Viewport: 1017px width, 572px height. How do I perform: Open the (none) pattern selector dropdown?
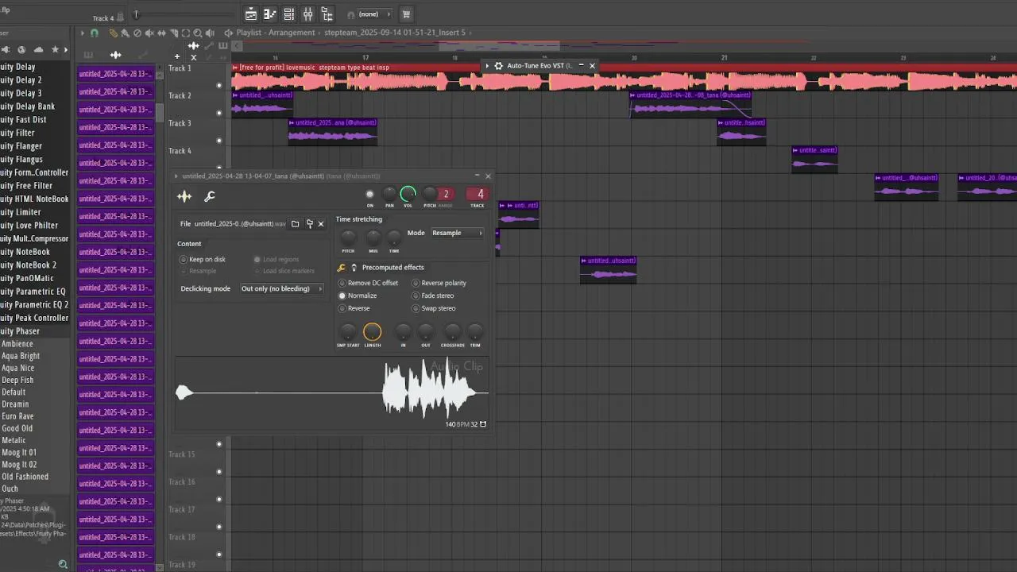374,14
